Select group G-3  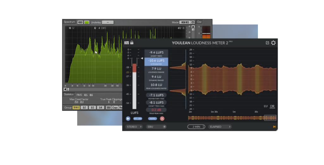coord(92,108)
